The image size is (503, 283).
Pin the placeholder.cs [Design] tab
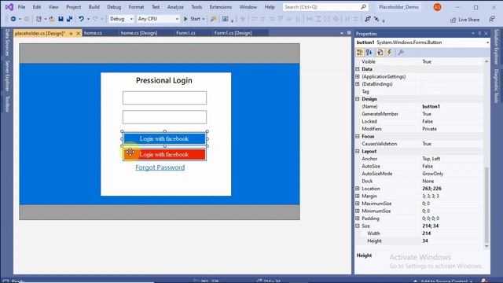pyautogui.click(x=71, y=33)
